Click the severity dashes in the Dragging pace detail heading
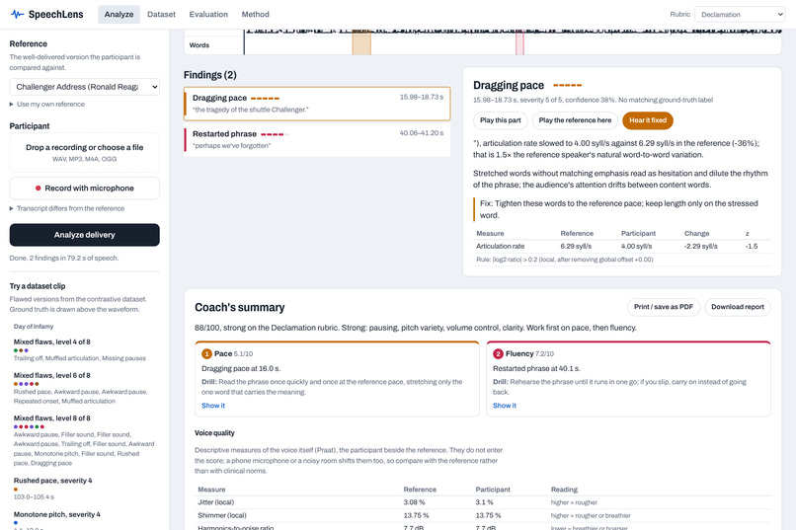The height and width of the screenshot is (530, 796). [568, 85]
